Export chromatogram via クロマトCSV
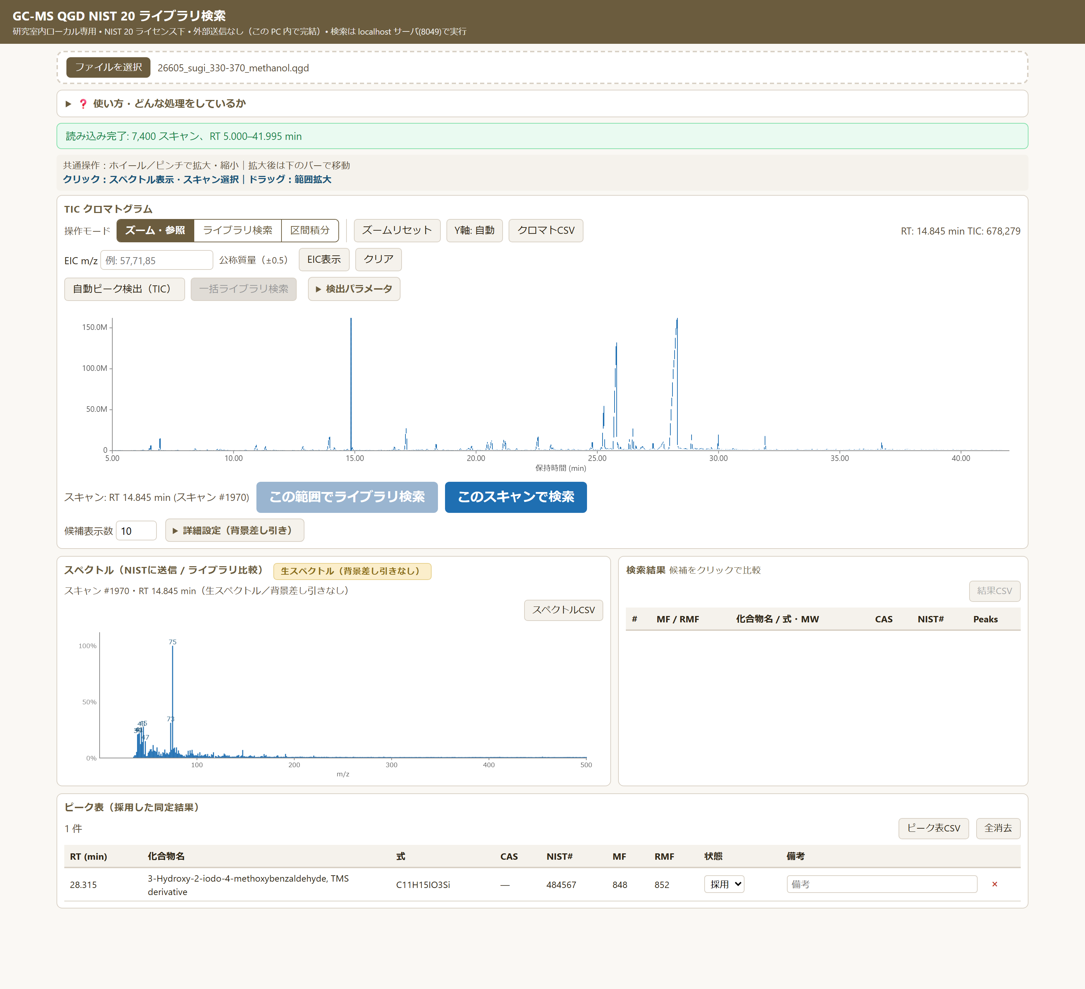Viewport: 1085px width, 989px height. pos(546,230)
